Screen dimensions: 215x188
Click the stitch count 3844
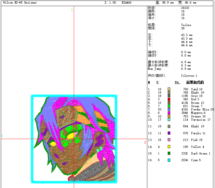tap(184, 113)
